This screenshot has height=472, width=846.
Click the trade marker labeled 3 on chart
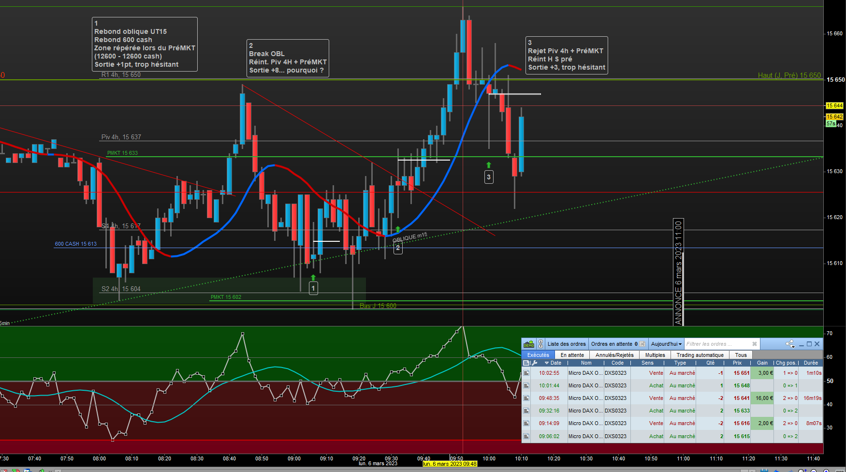point(489,177)
